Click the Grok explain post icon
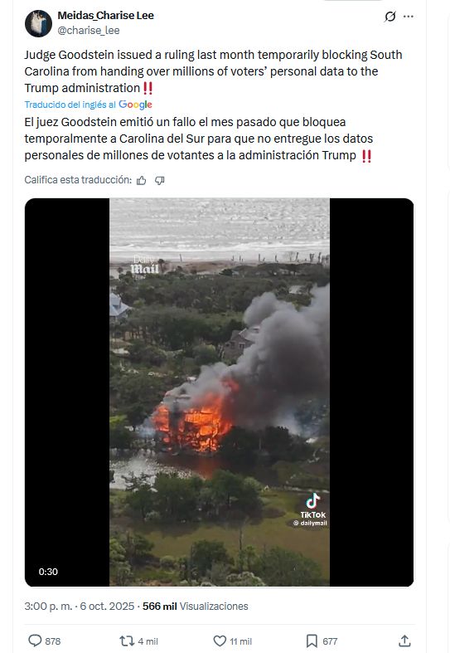 pos(390,17)
